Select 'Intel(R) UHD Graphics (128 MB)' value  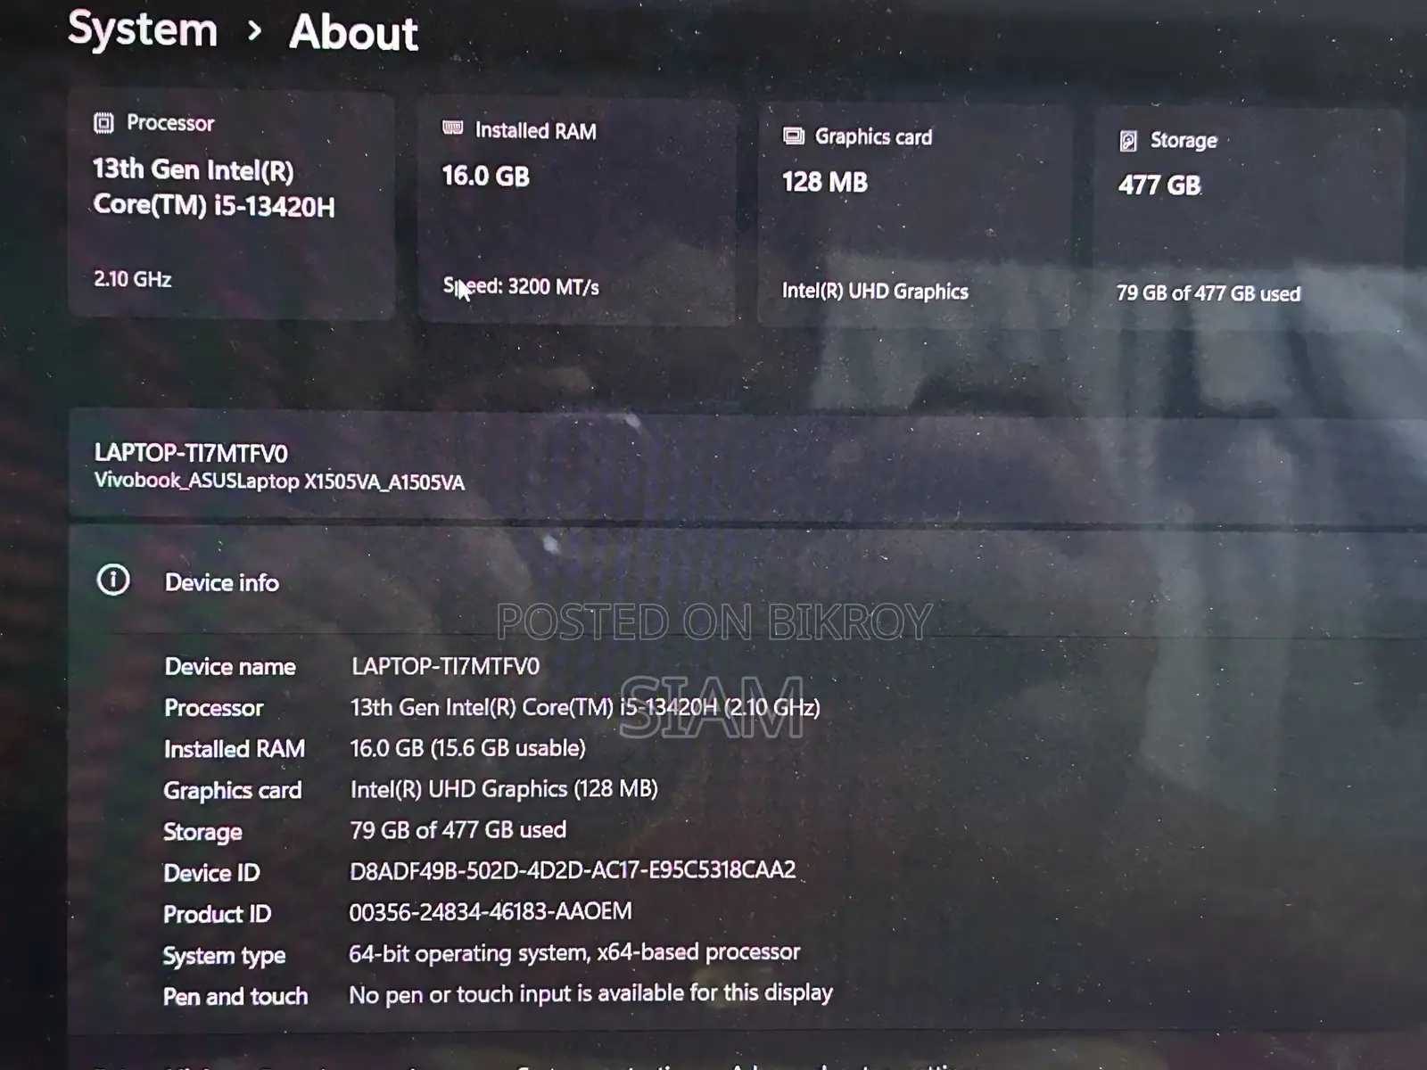[x=504, y=789]
